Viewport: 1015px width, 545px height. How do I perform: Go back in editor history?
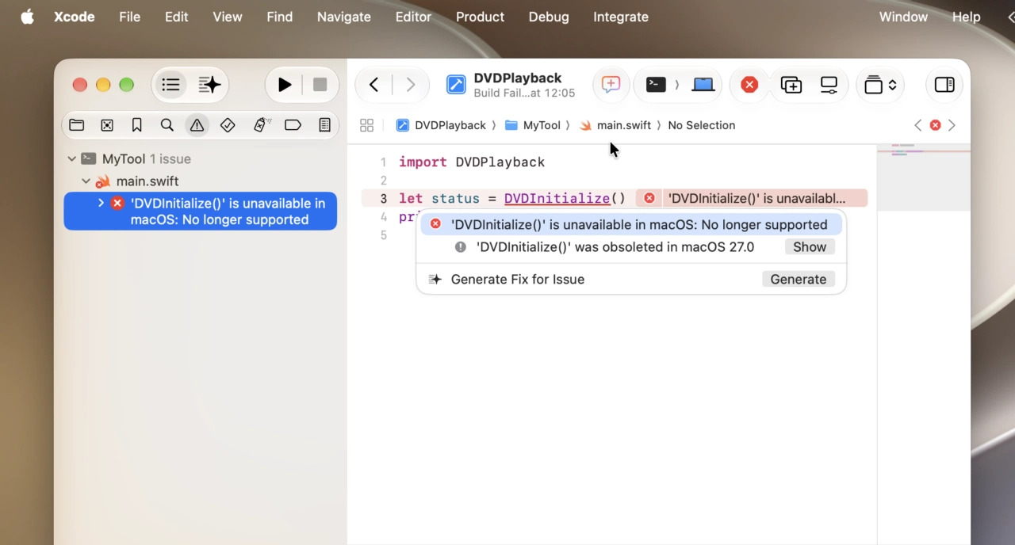[x=374, y=85]
